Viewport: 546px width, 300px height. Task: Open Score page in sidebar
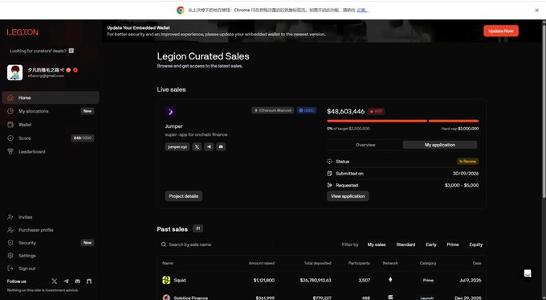[x=51, y=138]
